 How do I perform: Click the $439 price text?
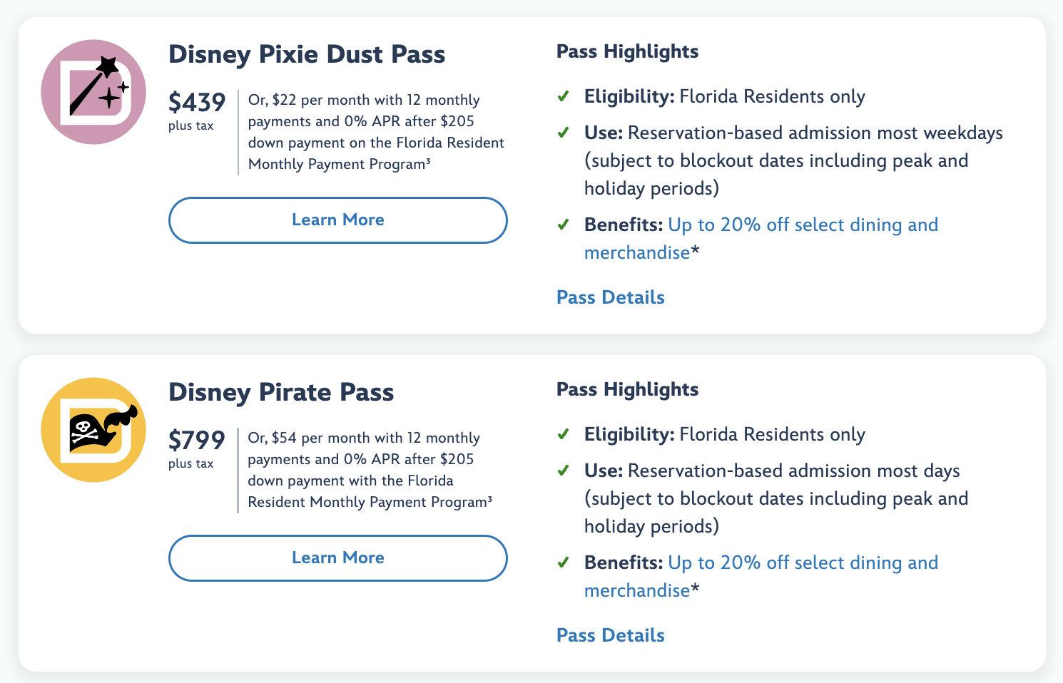pos(197,103)
